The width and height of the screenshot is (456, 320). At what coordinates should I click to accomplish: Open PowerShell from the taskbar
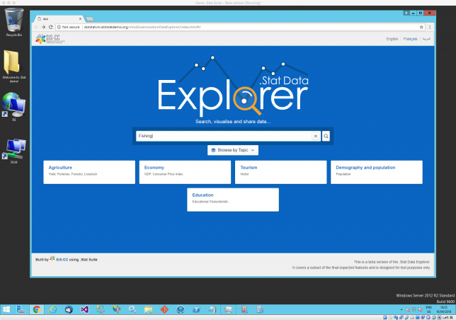pyautogui.click(x=197, y=309)
